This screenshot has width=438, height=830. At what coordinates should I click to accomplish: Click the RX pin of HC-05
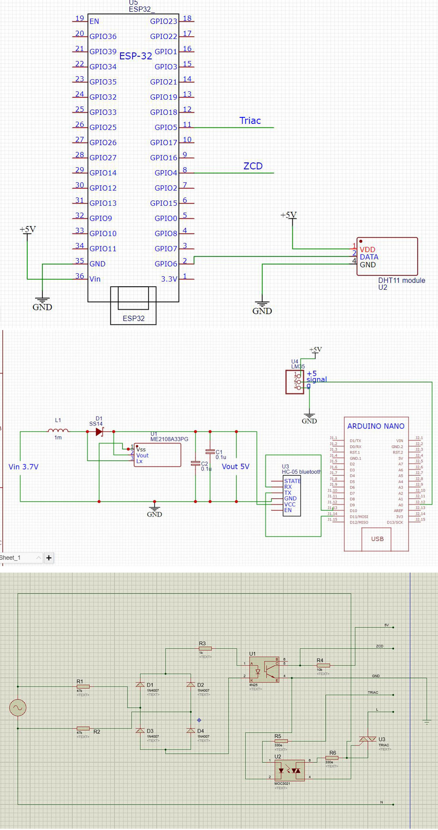click(288, 487)
